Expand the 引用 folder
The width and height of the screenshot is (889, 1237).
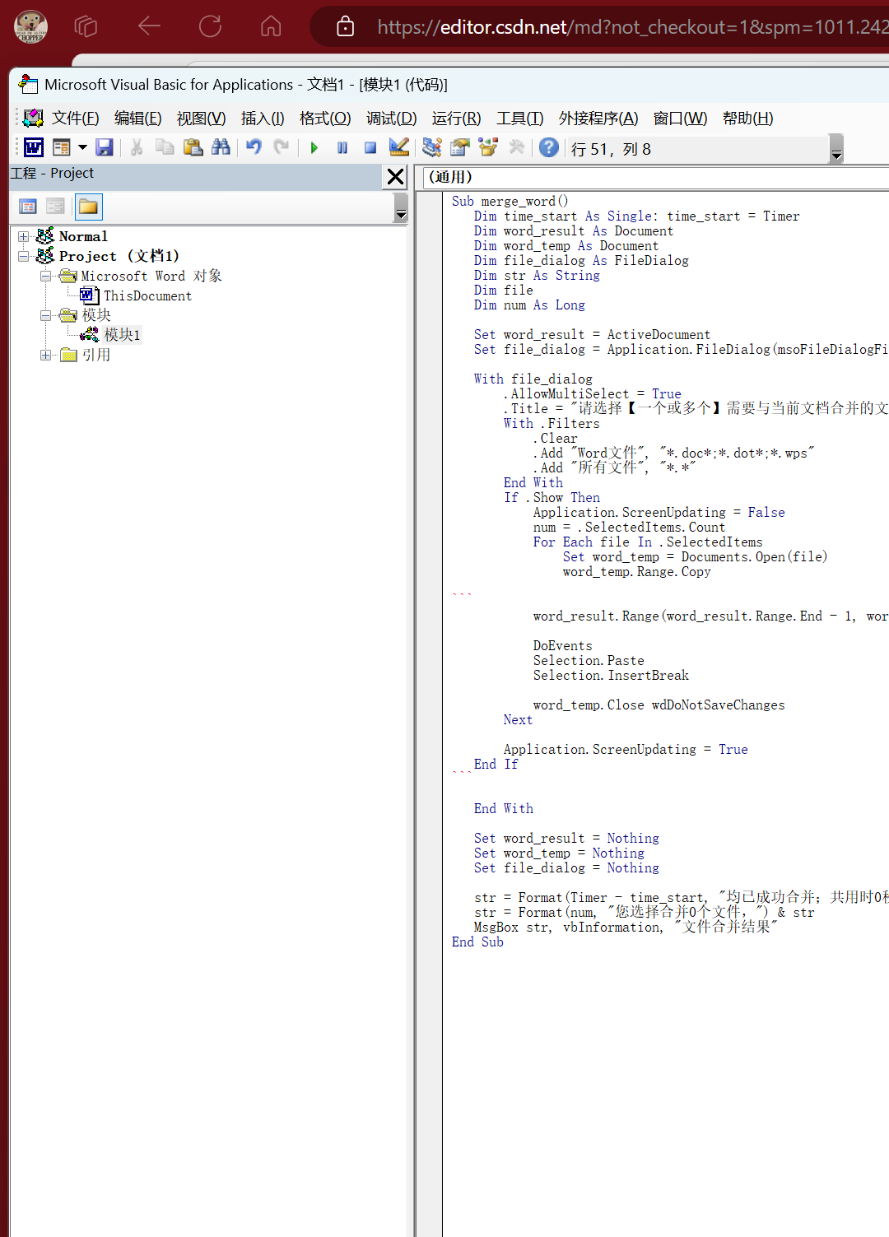pos(46,355)
